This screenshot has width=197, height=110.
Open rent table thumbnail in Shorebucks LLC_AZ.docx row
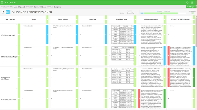pos(123,76)
